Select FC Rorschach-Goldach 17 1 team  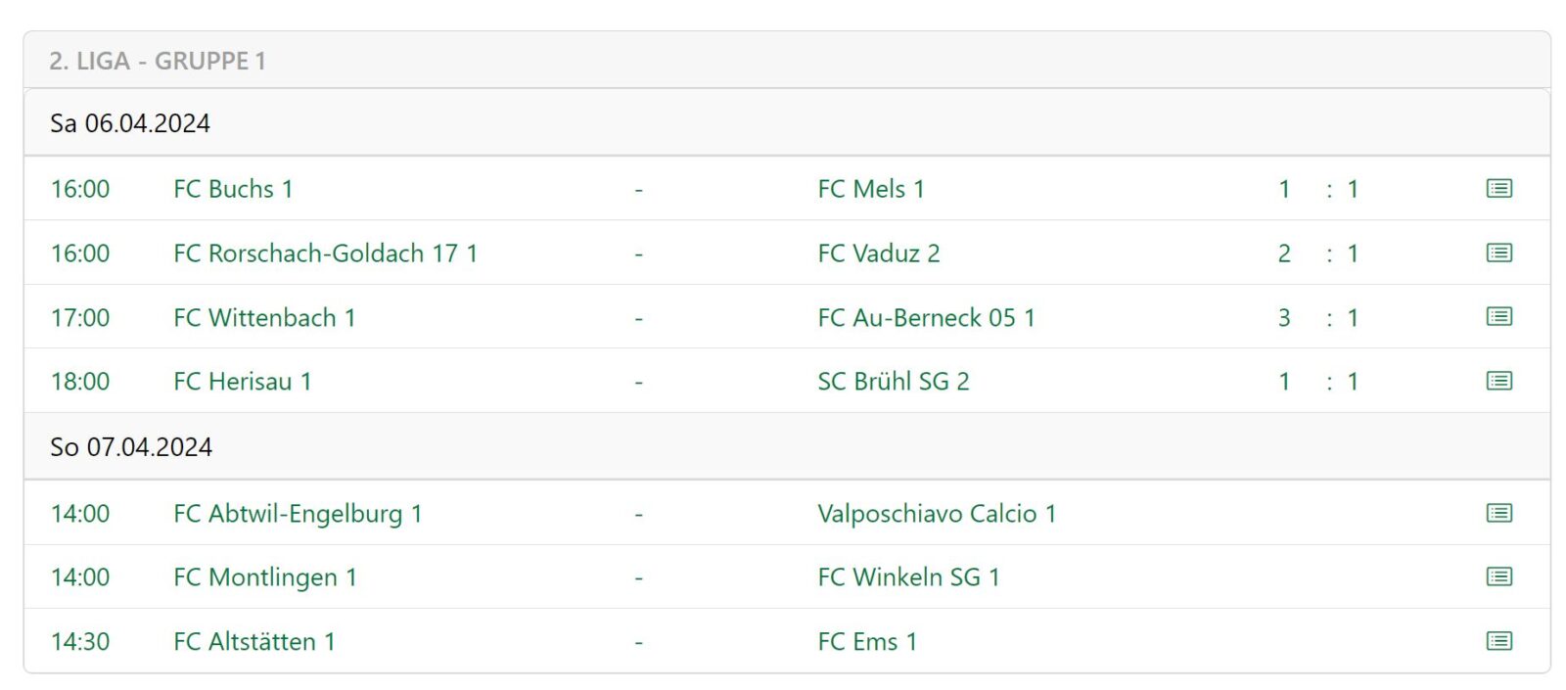click(325, 253)
